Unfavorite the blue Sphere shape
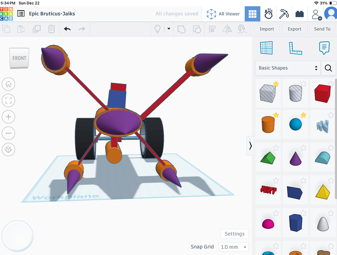 (x=303, y=115)
